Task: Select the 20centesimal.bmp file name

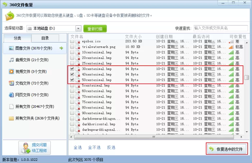Action: pyautogui.click(x=96, y=58)
